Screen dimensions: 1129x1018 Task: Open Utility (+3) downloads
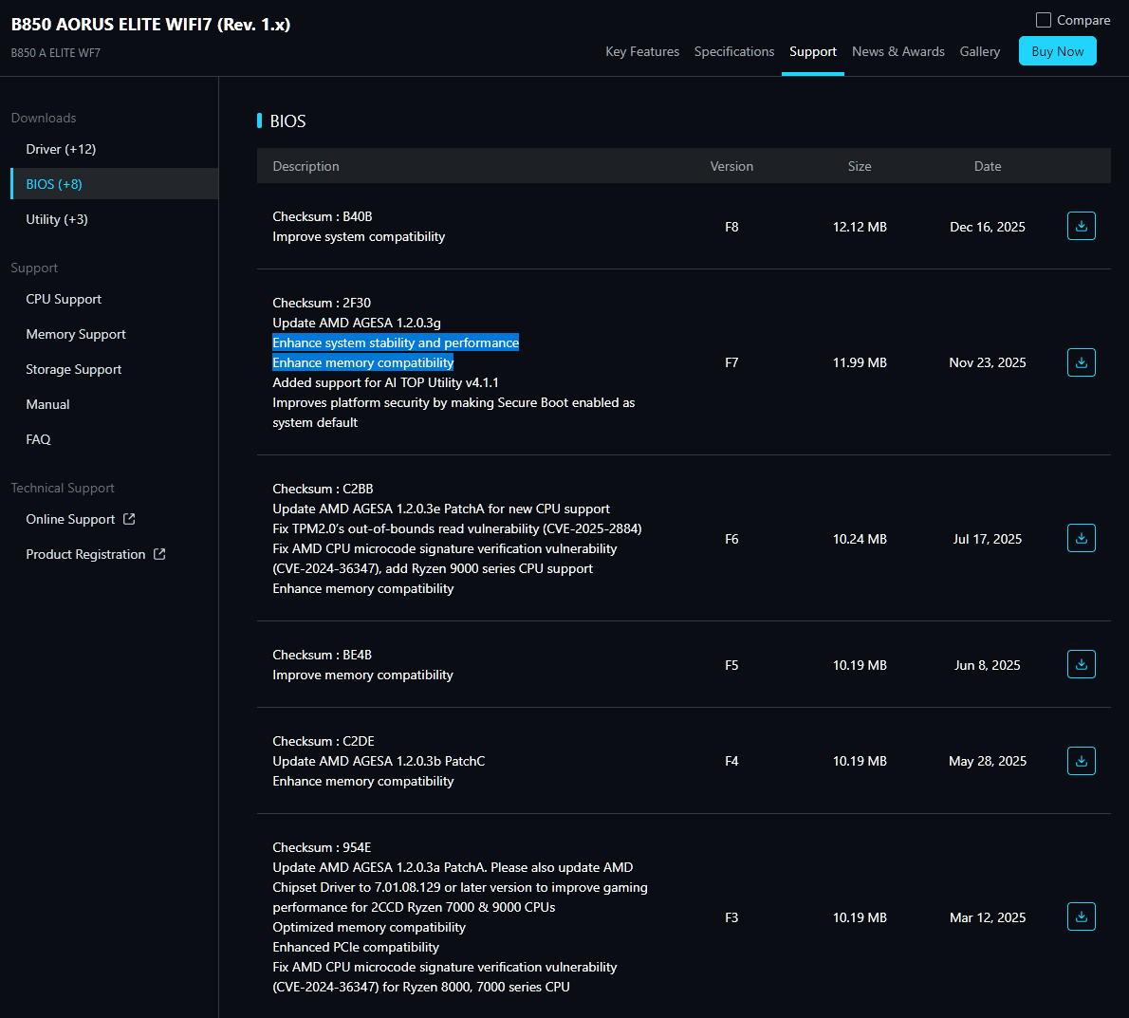pos(57,219)
